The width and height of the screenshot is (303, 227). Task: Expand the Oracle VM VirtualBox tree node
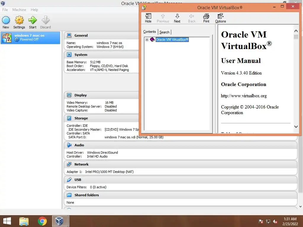tap(147, 40)
